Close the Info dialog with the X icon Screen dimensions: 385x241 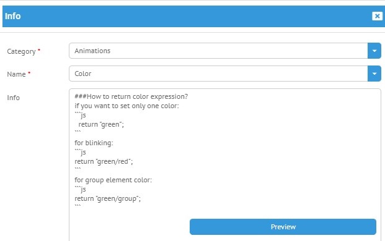(377, 16)
